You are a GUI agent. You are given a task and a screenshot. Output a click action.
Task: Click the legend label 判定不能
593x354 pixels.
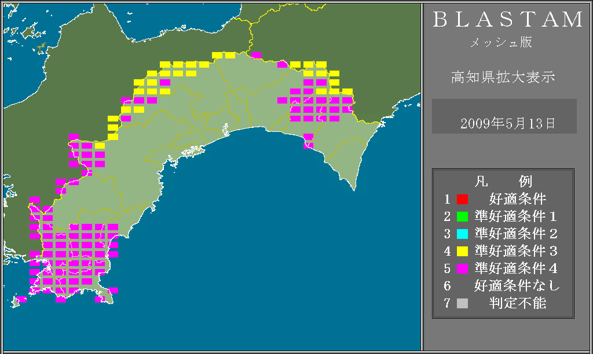[518, 303]
